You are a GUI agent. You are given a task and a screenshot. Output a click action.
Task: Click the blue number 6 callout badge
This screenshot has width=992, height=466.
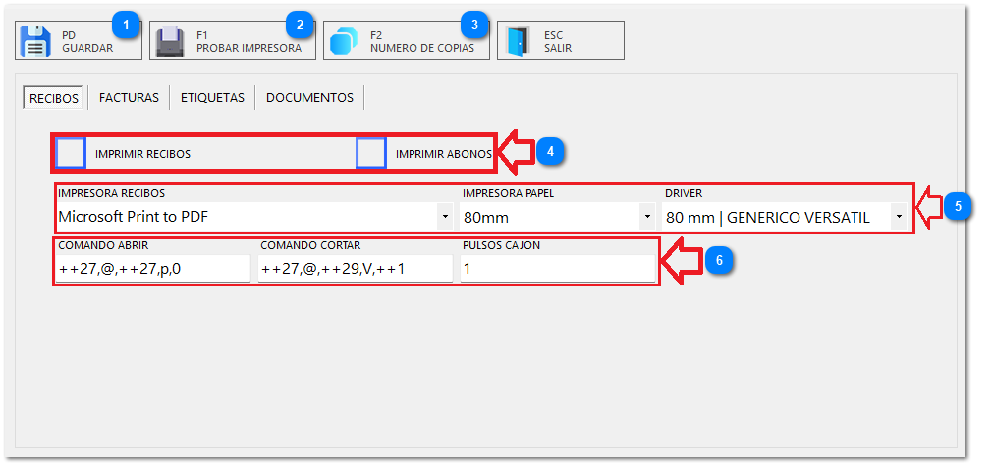(x=720, y=261)
